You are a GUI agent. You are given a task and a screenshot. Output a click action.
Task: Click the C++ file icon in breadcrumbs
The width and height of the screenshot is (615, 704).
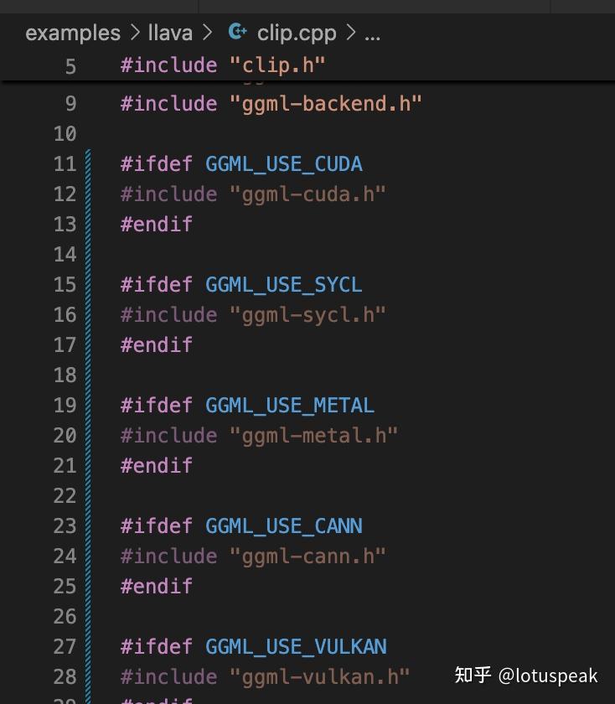(x=238, y=32)
